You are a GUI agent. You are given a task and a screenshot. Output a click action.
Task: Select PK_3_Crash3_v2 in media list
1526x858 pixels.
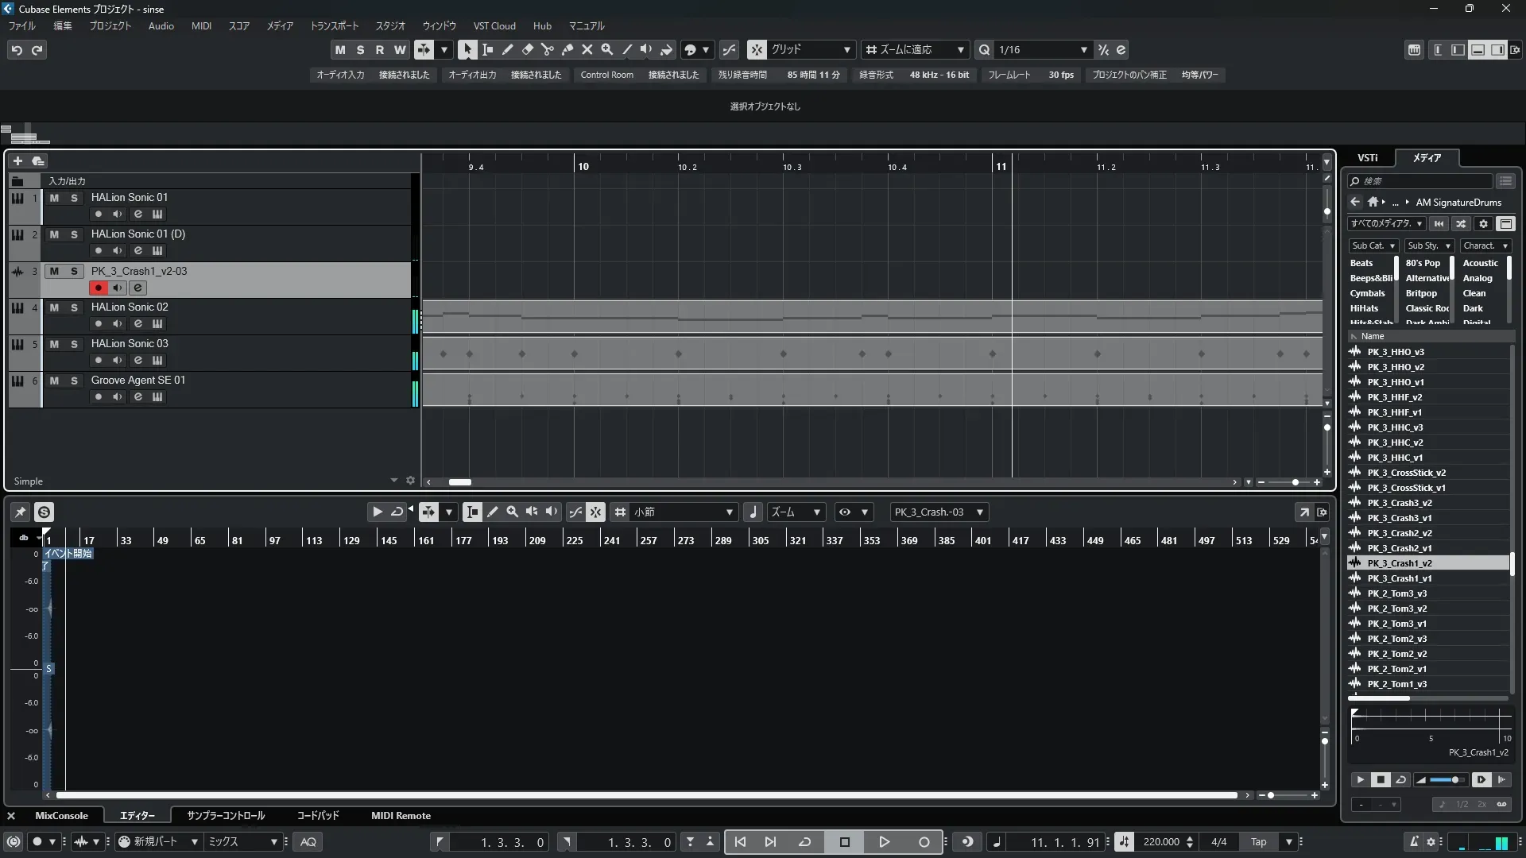(x=1399, y=503)
